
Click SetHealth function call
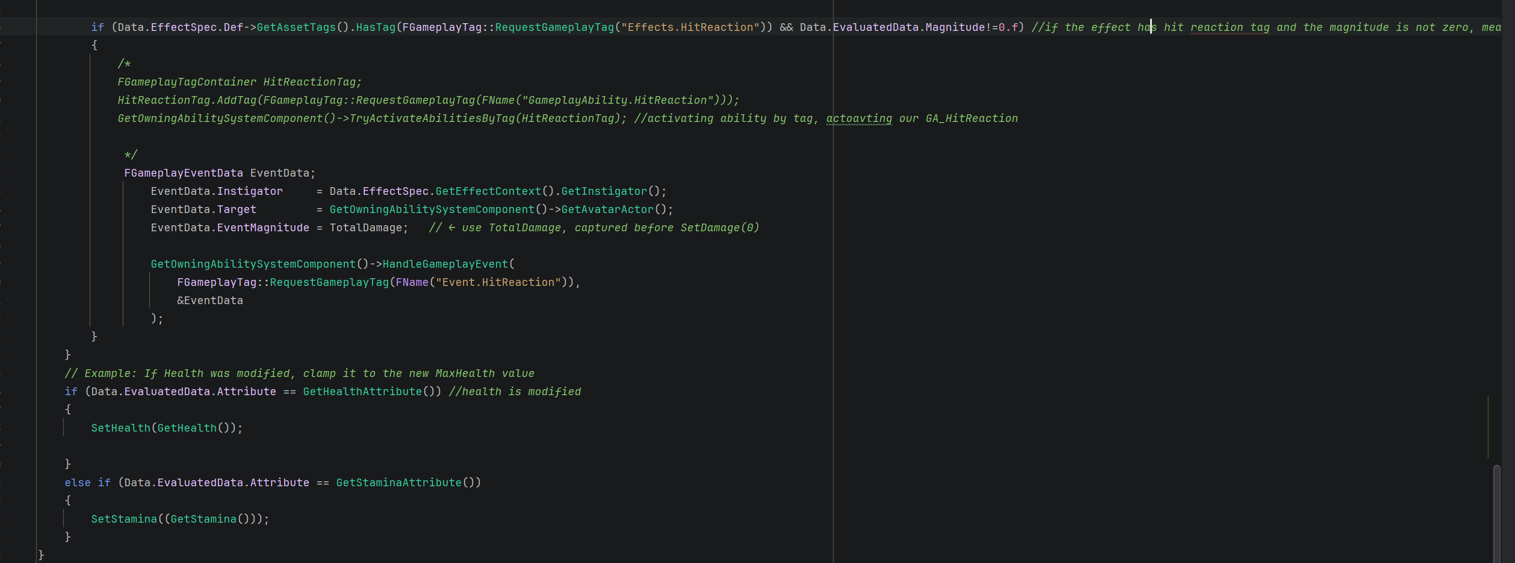[x=120, y=429]
